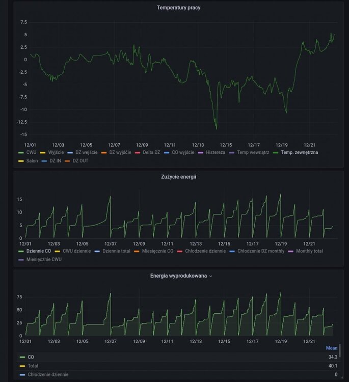Open the Energia wyprodukowana panel dropdown chevron
349x382 pixels.
click(211, 276)
